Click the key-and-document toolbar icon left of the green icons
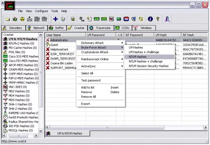This screenshot has height=145, width=210. click(89, 19)
